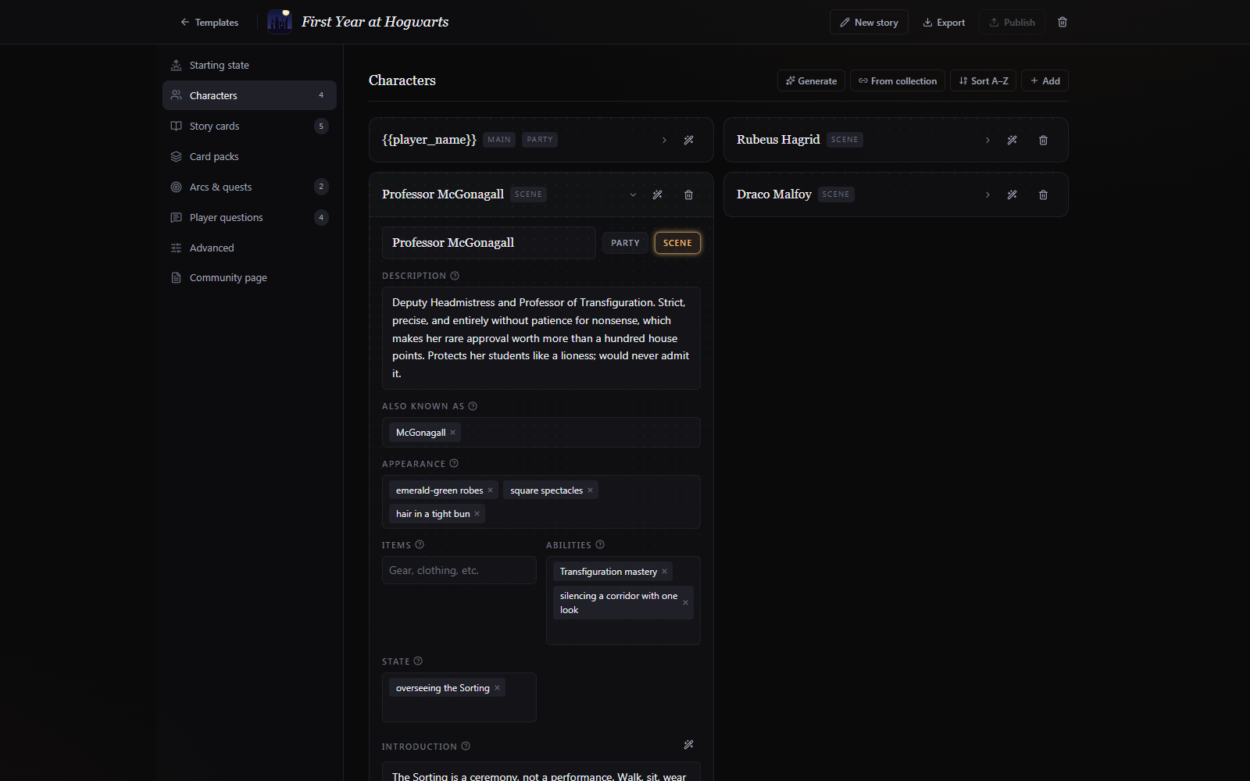Click the magic wand on Professor McGonagall card
The height and width of the screenshot is (781, 1250).
[x=657, y=195]
